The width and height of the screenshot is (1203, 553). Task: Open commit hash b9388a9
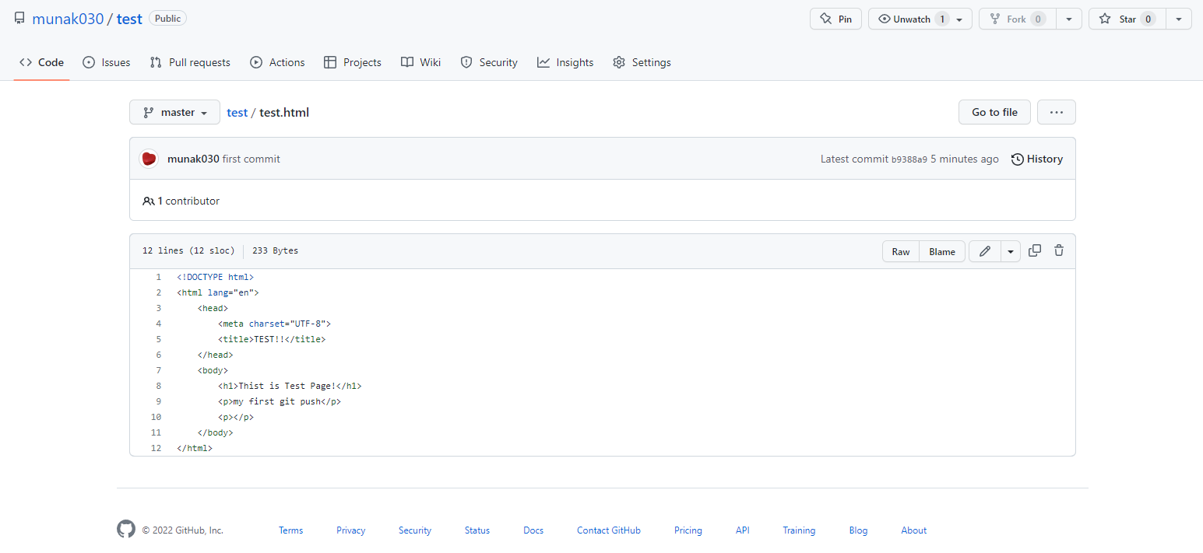point(909,159)
